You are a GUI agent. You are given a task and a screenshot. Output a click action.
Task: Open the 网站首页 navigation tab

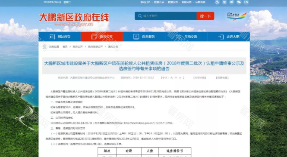pos(60,37)
